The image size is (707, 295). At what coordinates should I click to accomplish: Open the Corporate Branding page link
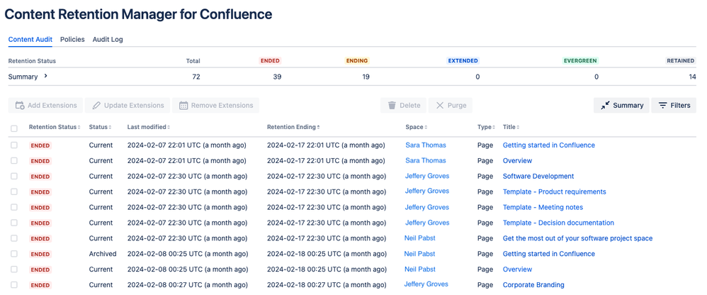click(533, 285)
